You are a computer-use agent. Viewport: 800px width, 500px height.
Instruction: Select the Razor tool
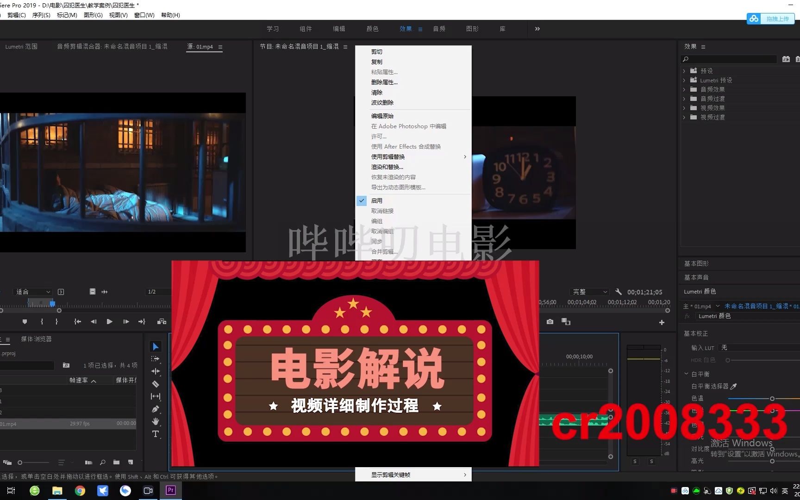point(156,384)
